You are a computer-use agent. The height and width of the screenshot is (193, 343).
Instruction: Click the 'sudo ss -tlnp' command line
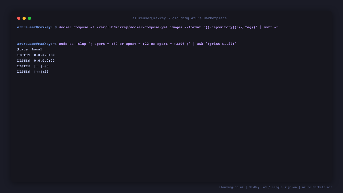[x=127, y=44]
